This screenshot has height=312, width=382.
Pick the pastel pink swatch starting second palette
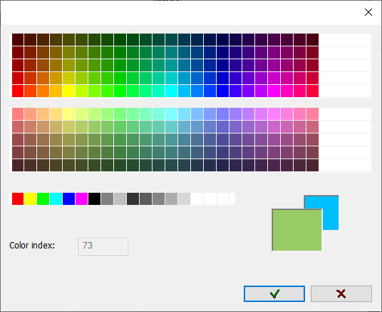tap(18, 114)
